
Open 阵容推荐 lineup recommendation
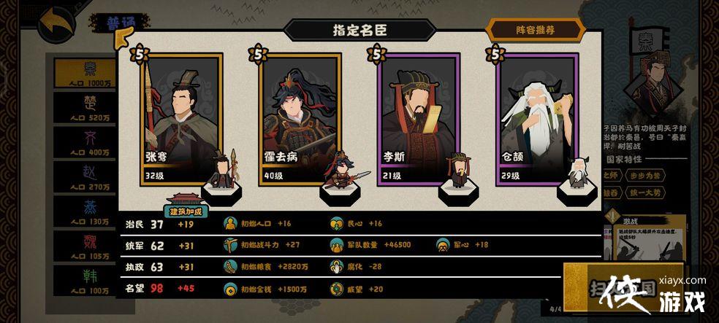point(535,30)
